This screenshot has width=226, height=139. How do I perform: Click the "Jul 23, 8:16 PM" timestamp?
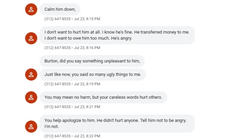pyautogui.click(x=87, y=48)
